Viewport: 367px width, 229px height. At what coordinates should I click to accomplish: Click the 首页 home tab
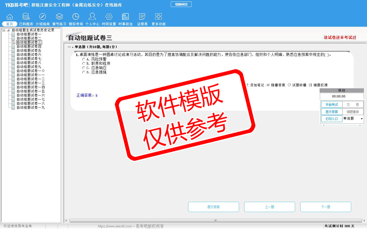pyautogui.click(x=10, y=24)
